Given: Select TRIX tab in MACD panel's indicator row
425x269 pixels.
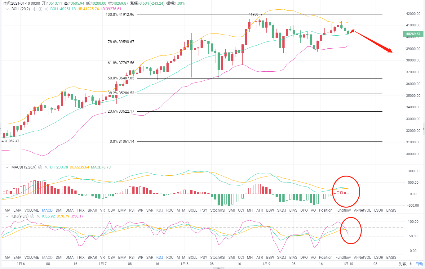Looking at the screenshot, I should point(81,210).
